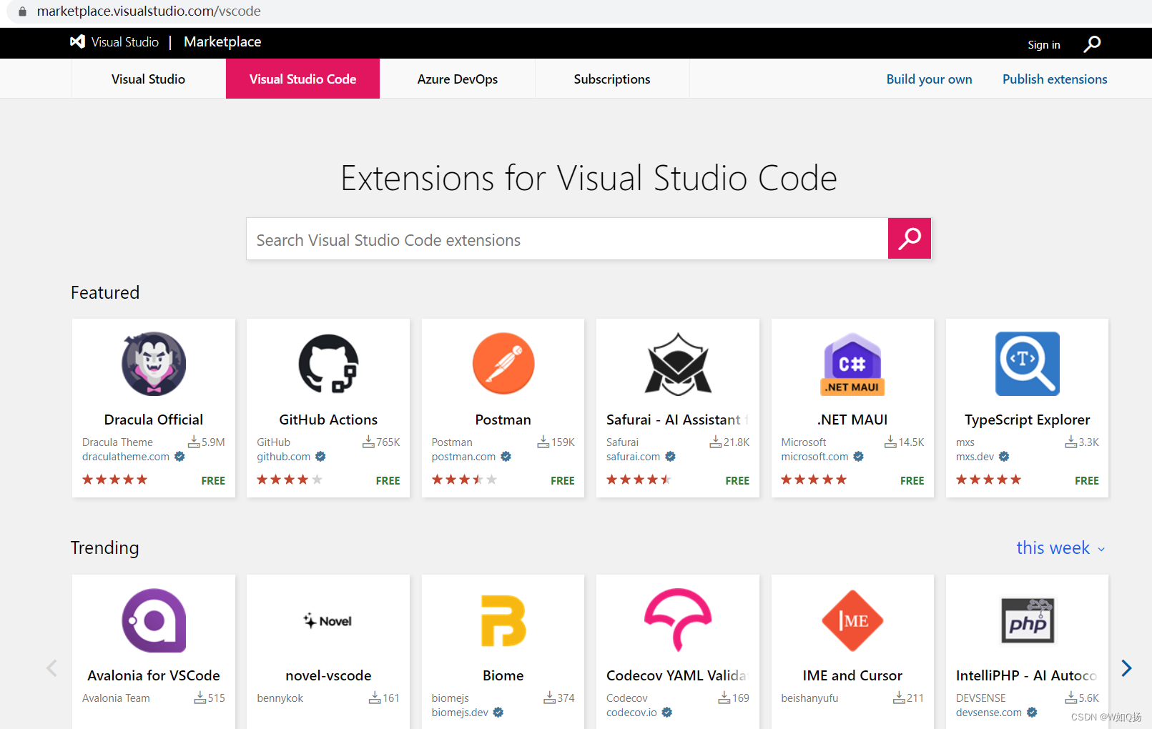
Task: Open the 'this week' dropdown
Action: 1060,547
